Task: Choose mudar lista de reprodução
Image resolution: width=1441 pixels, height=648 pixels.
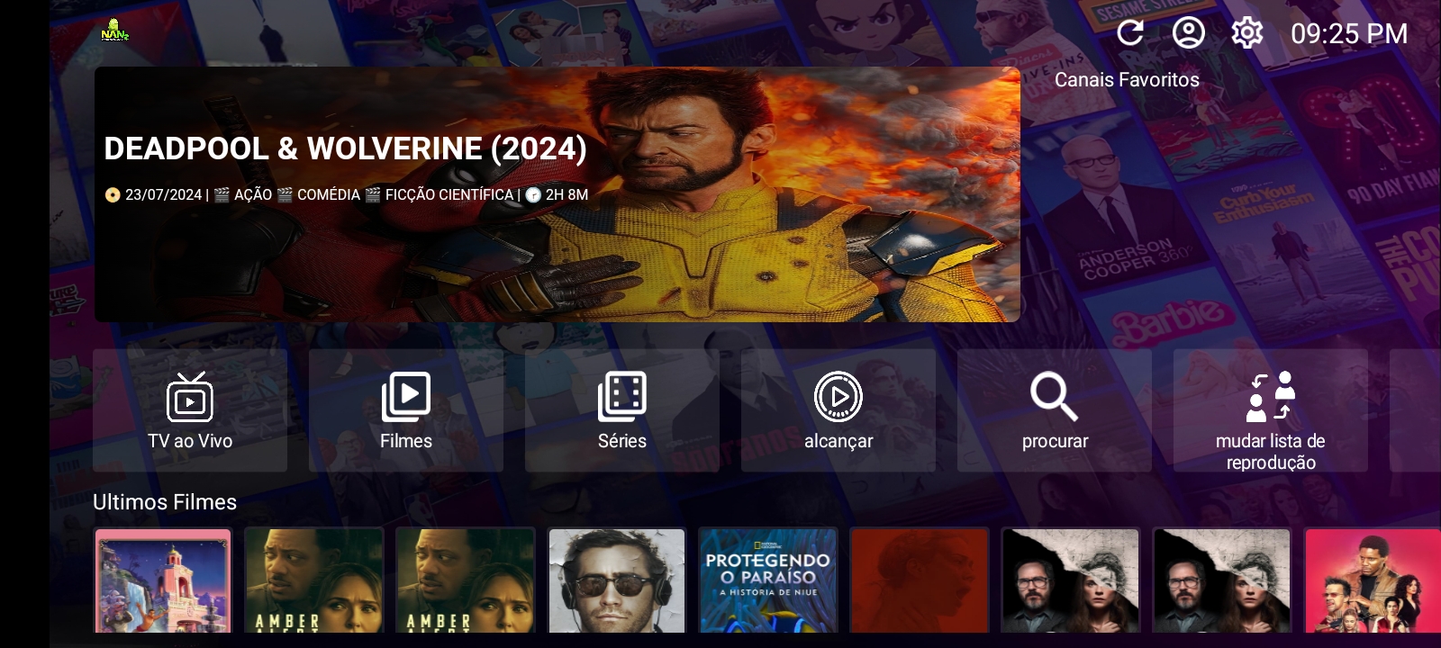Action: (x=1271, y=410)
